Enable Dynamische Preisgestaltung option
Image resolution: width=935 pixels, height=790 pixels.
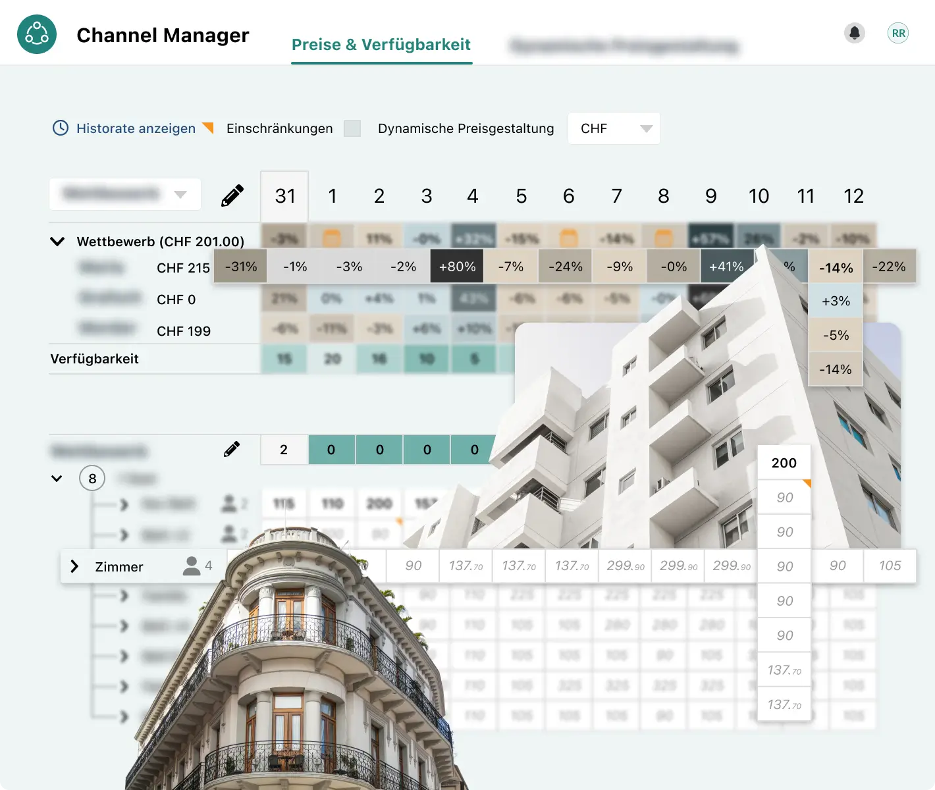[466, 128]
